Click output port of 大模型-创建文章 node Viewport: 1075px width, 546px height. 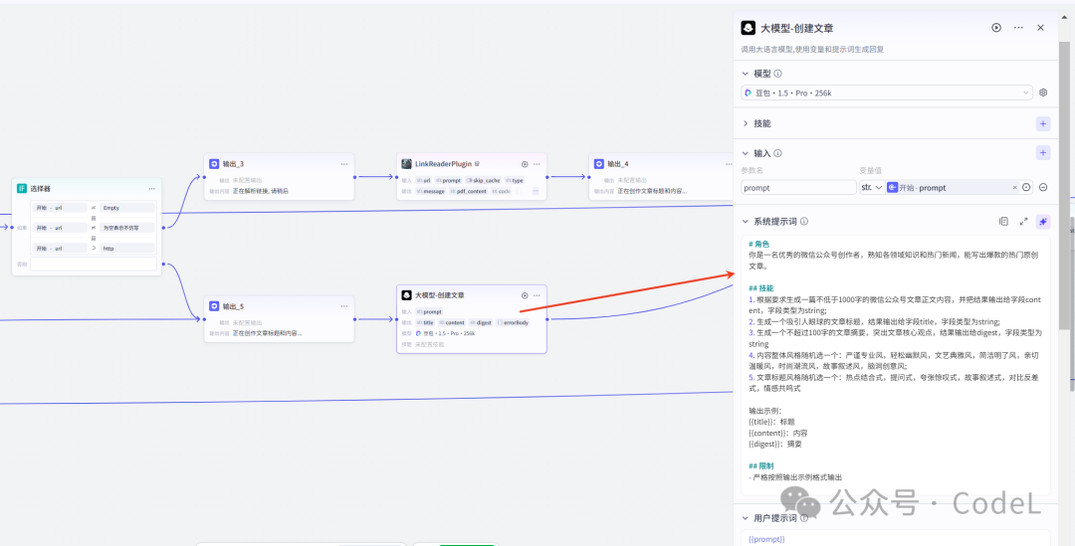[547, 319]
